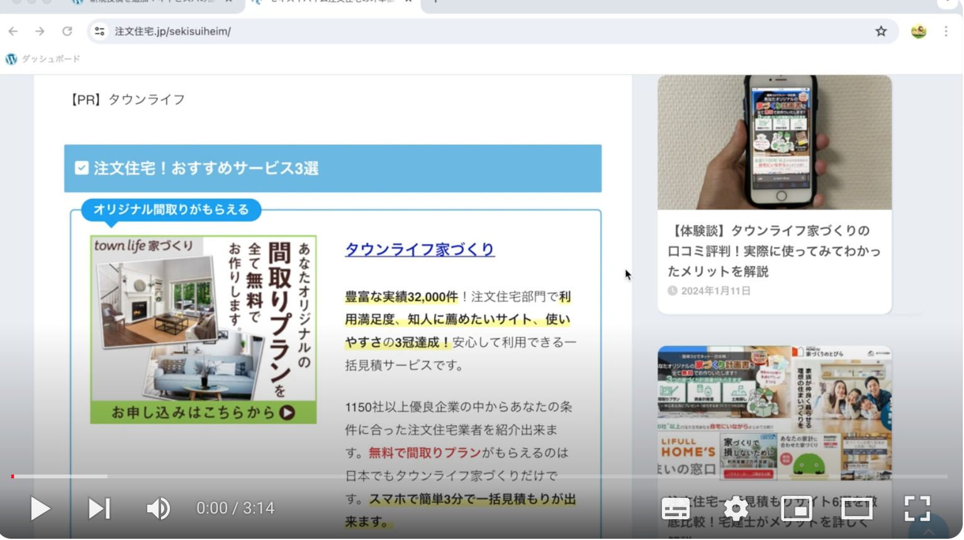Screen dimensions: 964x540
Task: Click お申し込みはこちらから banner button
Action: [x=203, y=413]
